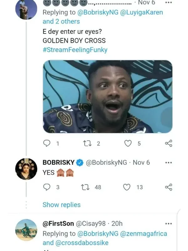
Task: Reply to the GOLDEN BOY CROSS tweet
Action: pos(47,143)
